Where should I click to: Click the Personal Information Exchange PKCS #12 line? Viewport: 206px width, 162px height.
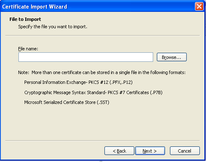[78, 82]
